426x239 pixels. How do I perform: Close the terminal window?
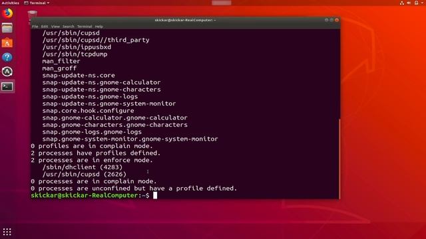pos(337,20)
